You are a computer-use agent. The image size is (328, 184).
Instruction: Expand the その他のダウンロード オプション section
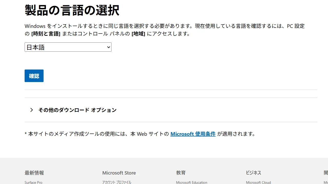[77, 110]
